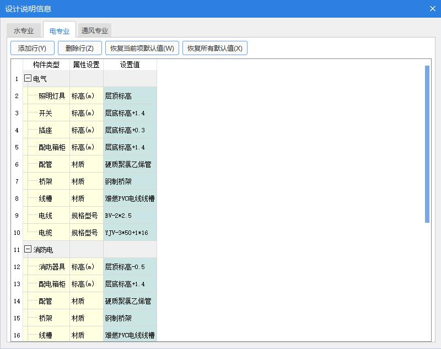
Task: Switch to the 水专业 tab
Action: [x=24, y=31]
